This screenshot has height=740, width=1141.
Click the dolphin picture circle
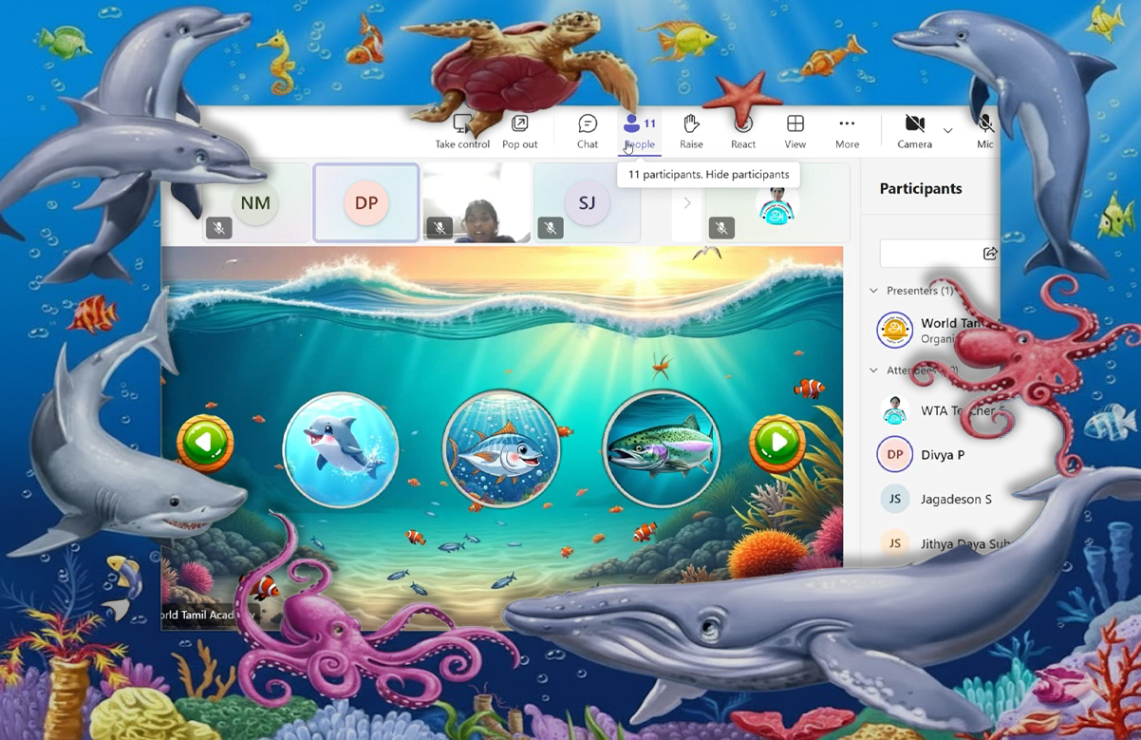tap(341, 449)
